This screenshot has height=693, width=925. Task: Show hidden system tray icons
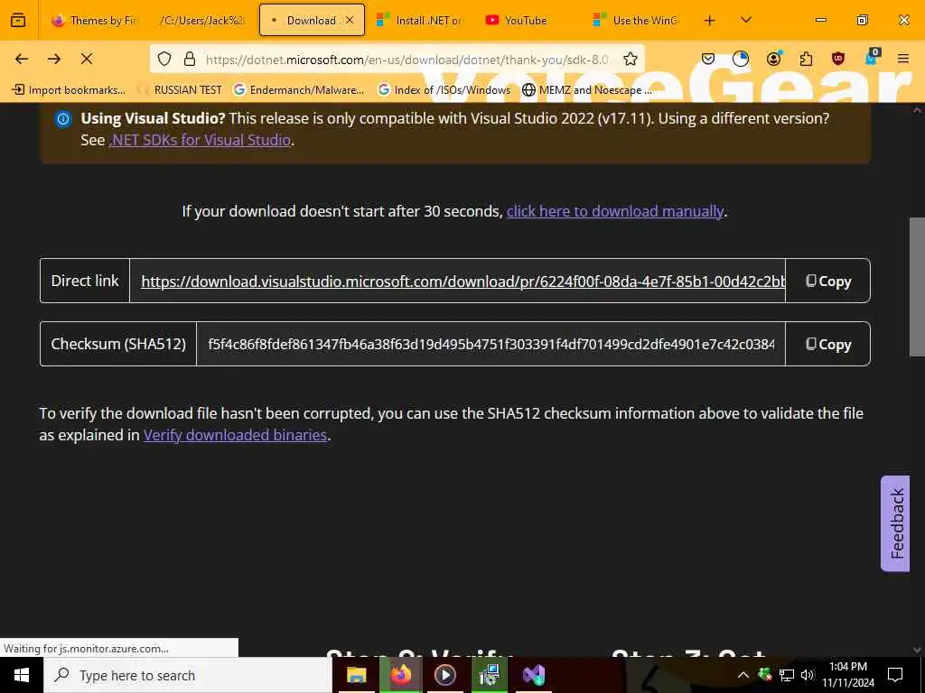(x=743, y=675)
